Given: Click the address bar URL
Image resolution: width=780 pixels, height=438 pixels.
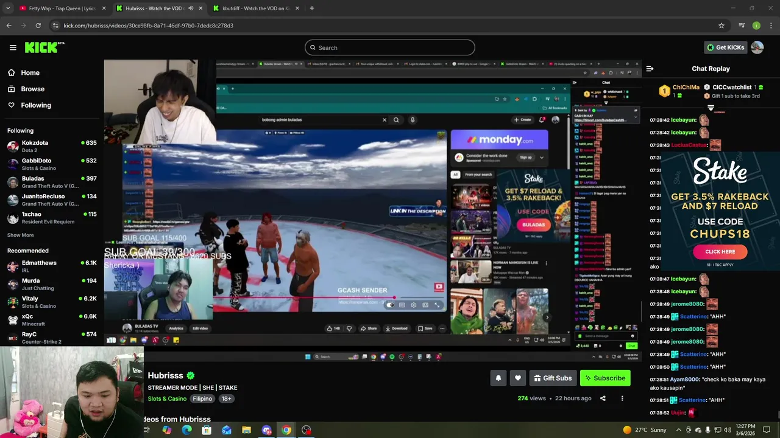Looking at the screenshot, I should 148,26.
